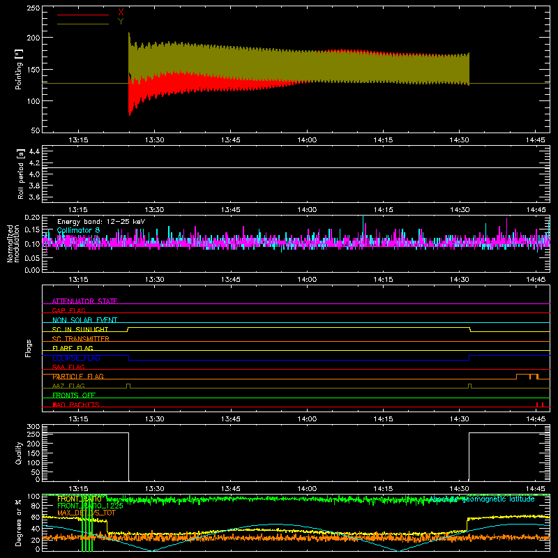The height and width of the screenshot is (558, 558).
Task: Click the Quality axis label
Action: [19, 453]
